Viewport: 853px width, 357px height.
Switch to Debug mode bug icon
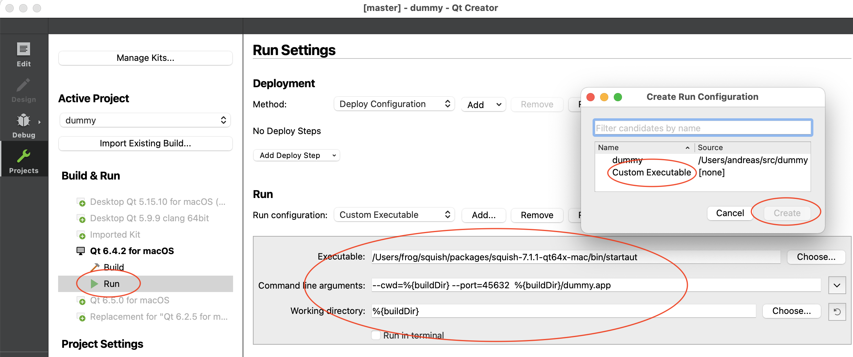click(x=24, y=121)
